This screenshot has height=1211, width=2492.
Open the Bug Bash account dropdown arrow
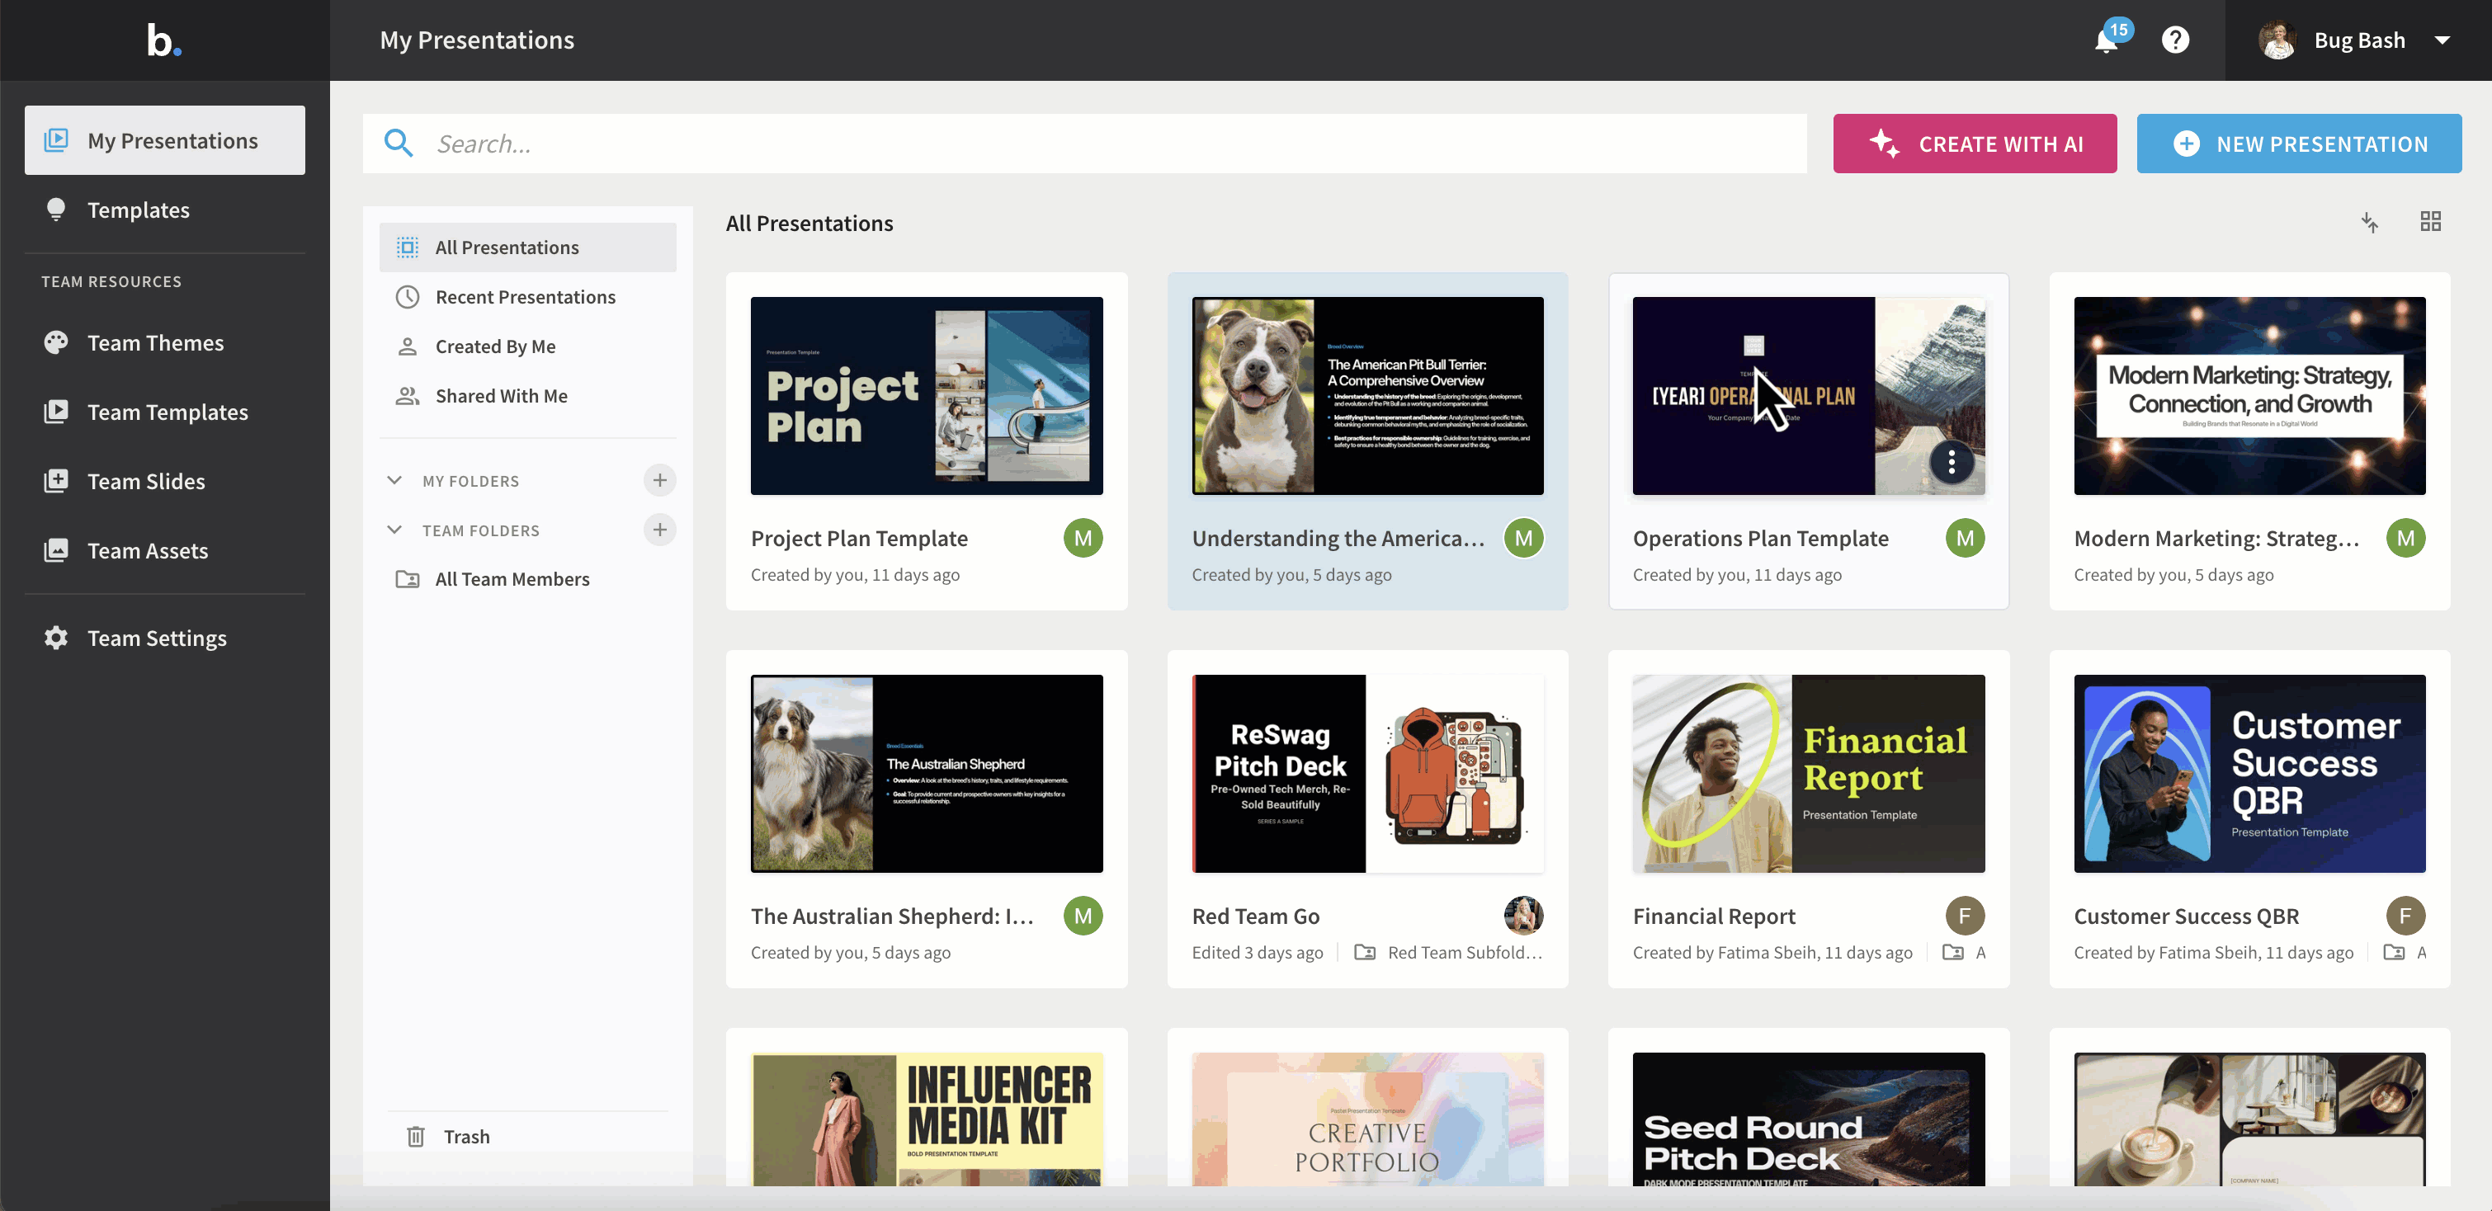click(x=2442, y=40)
